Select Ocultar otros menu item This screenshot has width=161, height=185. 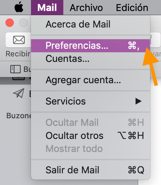point(90,136)
